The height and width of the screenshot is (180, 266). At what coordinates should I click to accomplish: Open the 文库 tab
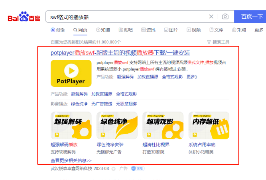click(216, 30)
